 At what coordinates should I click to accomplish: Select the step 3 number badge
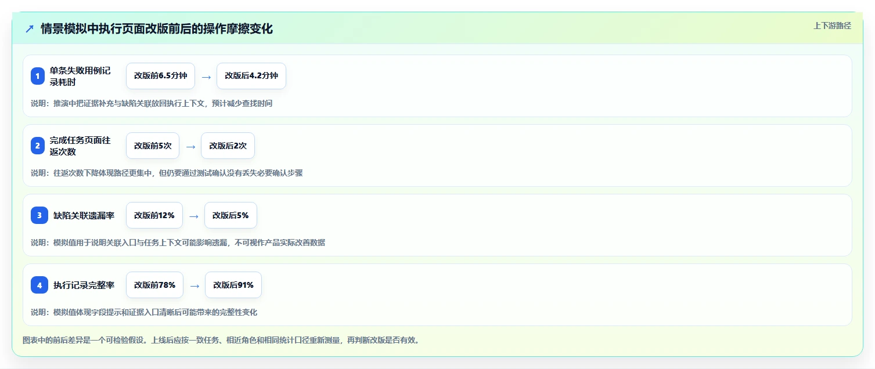tap(39, 215)
